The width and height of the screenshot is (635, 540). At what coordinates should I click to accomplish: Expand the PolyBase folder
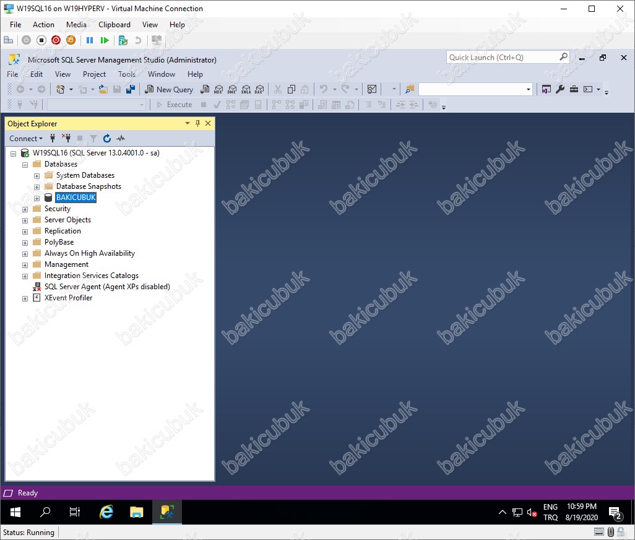click(25, 243)
